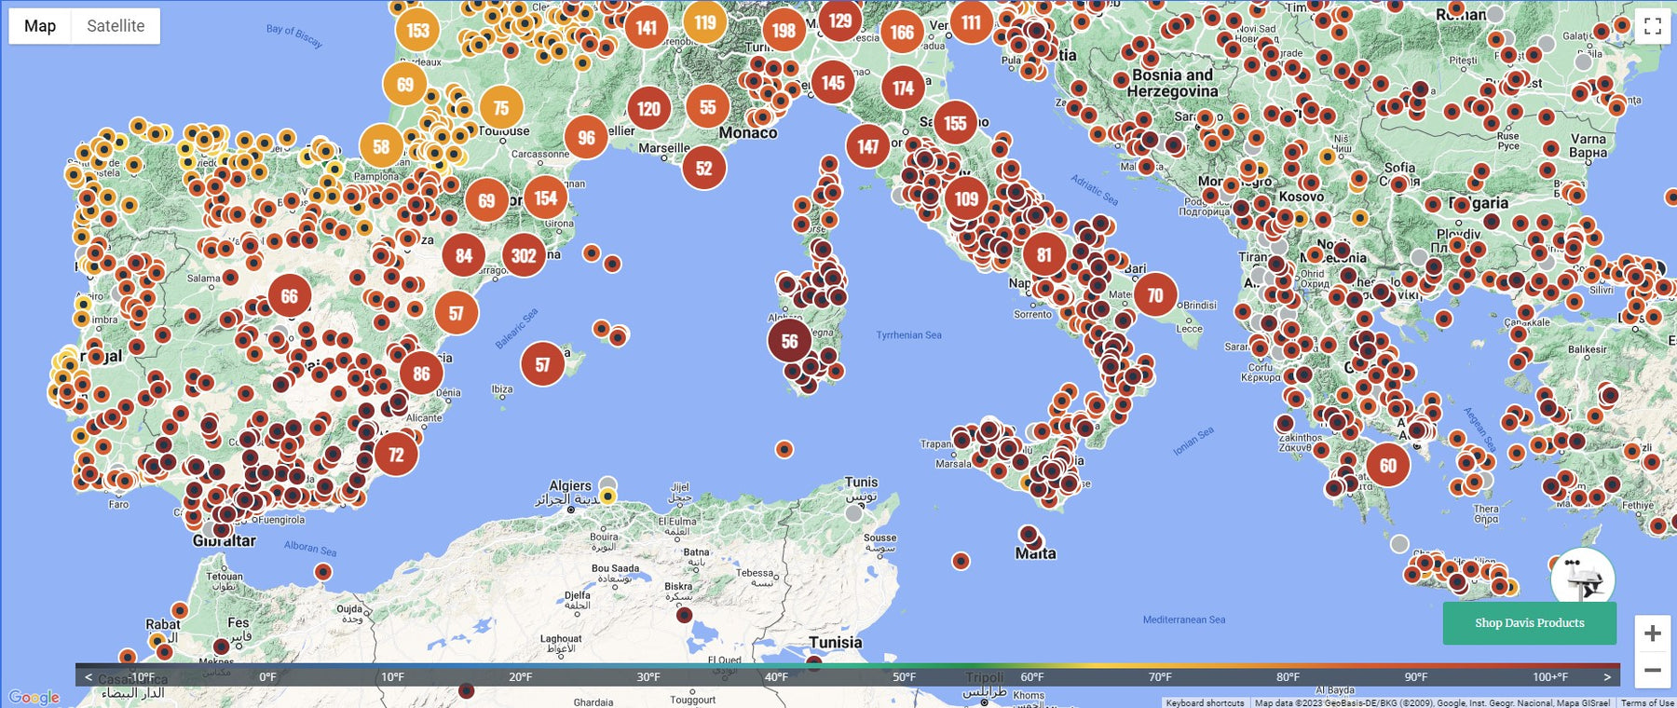Click the 70°F point on temperature scale

(x=1160, y=676)
